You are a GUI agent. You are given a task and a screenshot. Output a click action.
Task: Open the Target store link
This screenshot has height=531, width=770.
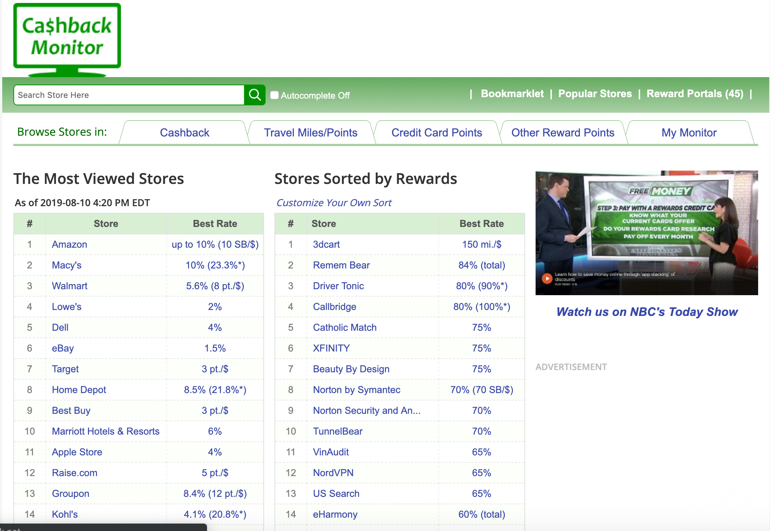[x=65, y=369]
